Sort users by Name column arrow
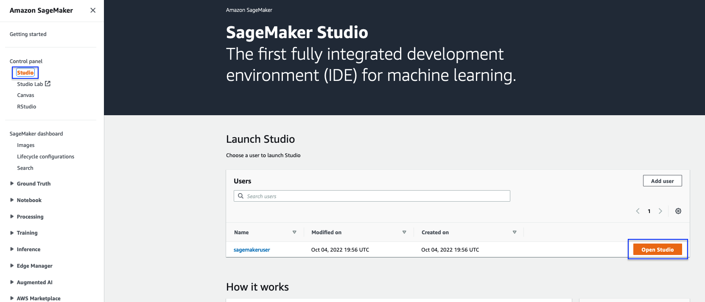Screen dimensions: 705x302 click(294, 232)
